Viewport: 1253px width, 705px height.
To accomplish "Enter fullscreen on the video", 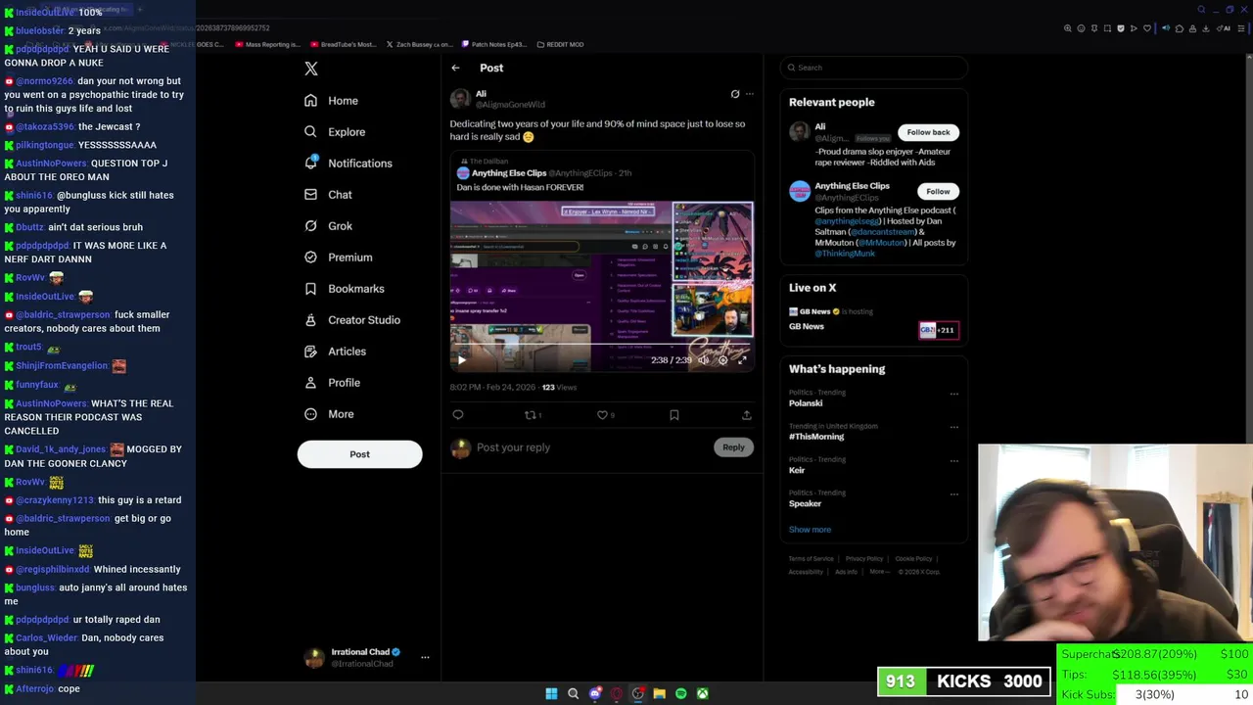I will (742, 360).
